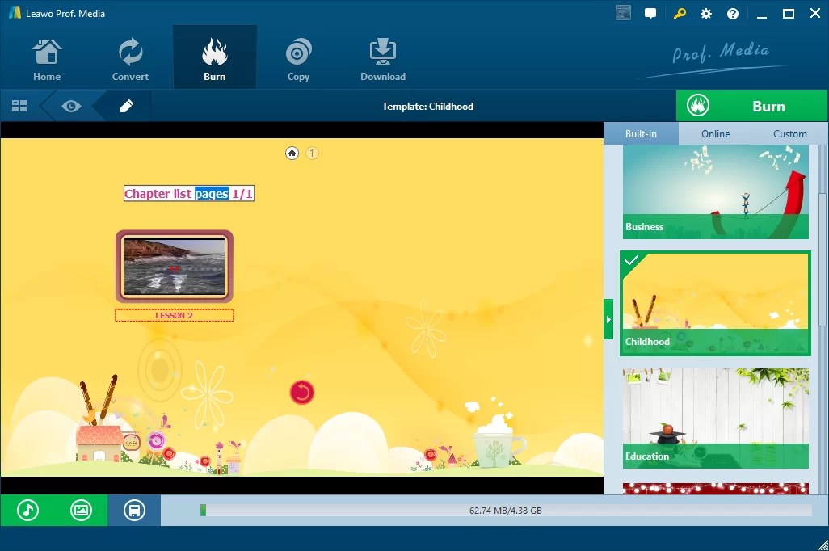
Task: Select the Burn module tab
Action: click(x=215, y=59)
